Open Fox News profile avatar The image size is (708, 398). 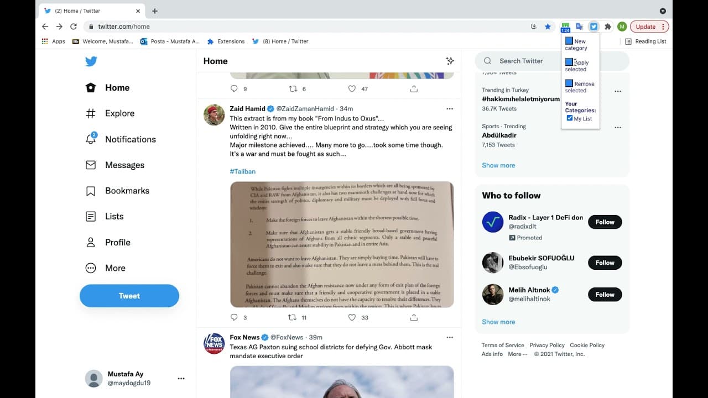tap(214, 343)
